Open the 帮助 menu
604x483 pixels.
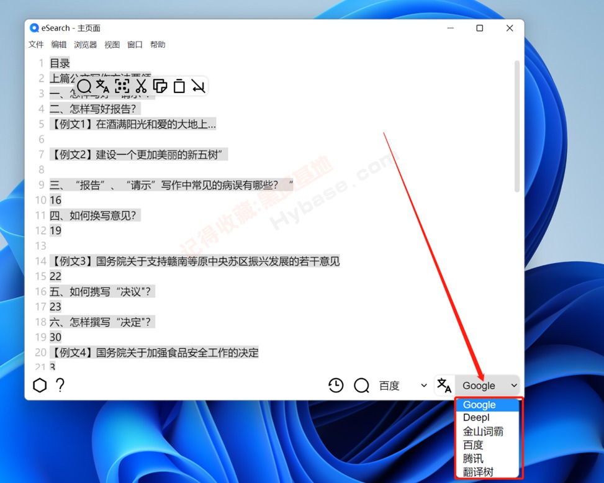tap(158, 45)
